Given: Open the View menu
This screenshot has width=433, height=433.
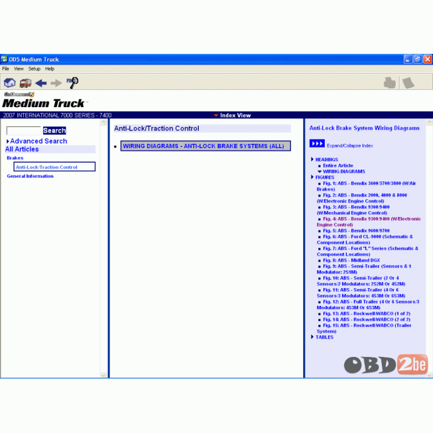Looking at the screenshot, I should click(19, 69).
